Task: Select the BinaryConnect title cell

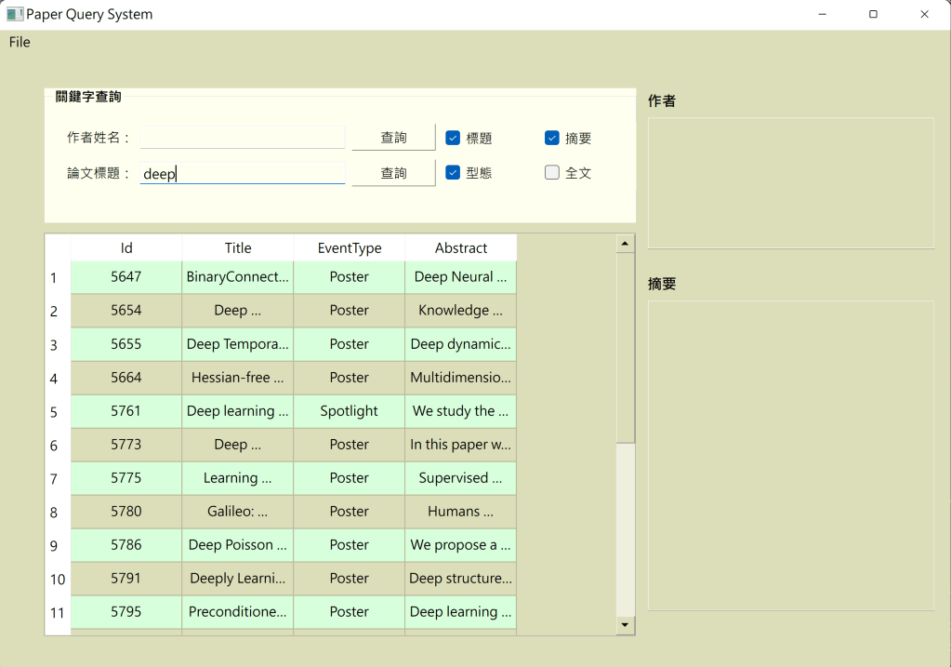Action: (x=238, y=277)
